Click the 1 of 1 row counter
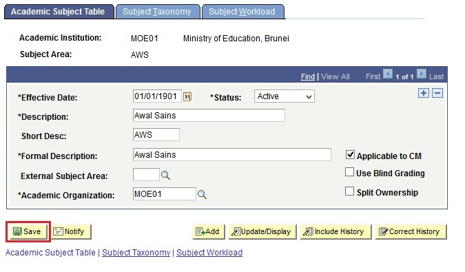 [404, 76]
